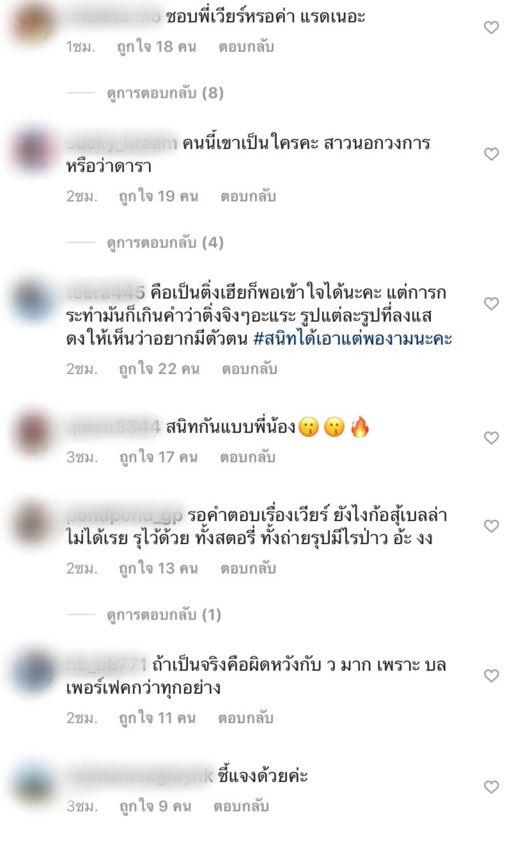
Task: Reply to the สาวนอกวงการ comment
Action: coord(248,197)
